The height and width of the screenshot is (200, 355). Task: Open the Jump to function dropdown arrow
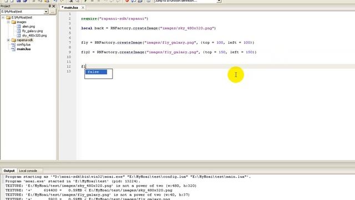coord(219,1)
